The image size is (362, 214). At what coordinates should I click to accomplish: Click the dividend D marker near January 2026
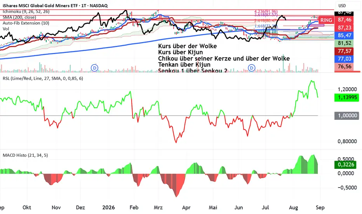pyautogui.click(x=94, y=68)
